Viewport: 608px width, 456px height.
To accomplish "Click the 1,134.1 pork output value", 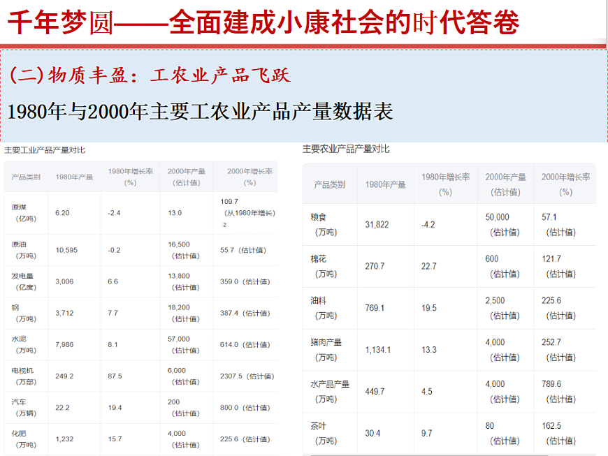I will coord(378,350).
